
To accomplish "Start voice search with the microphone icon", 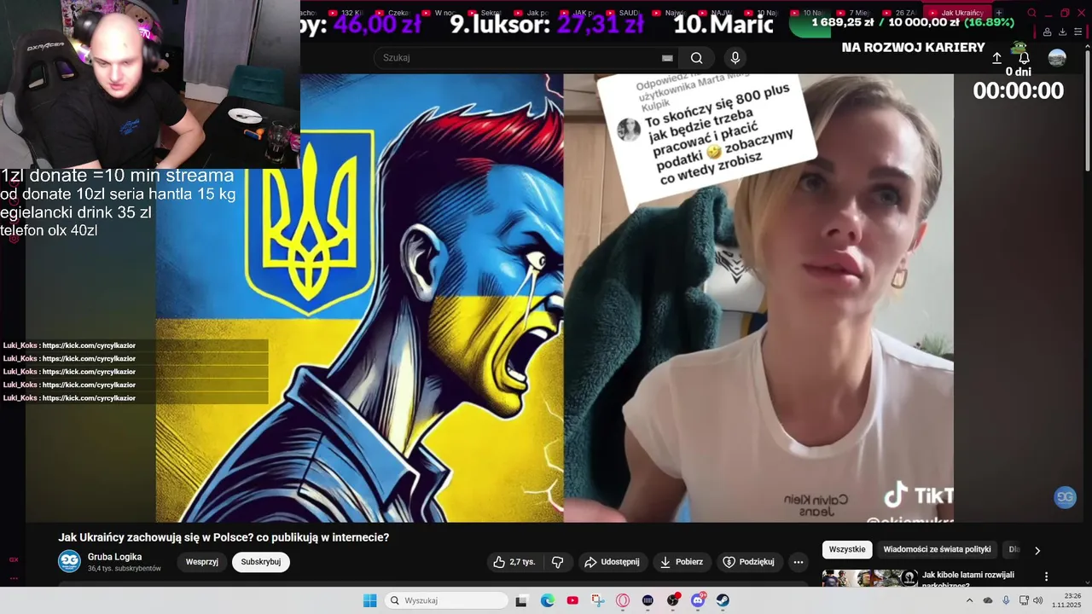I will point(735,58).
